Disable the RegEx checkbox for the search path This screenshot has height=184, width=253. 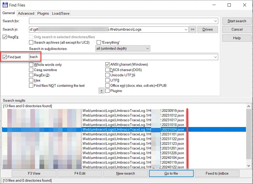(x=4, y=37)
